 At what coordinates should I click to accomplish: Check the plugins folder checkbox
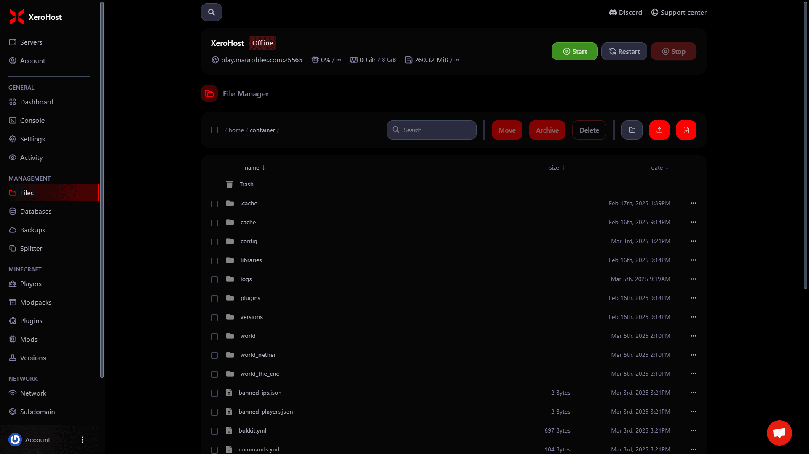[214, 298]
